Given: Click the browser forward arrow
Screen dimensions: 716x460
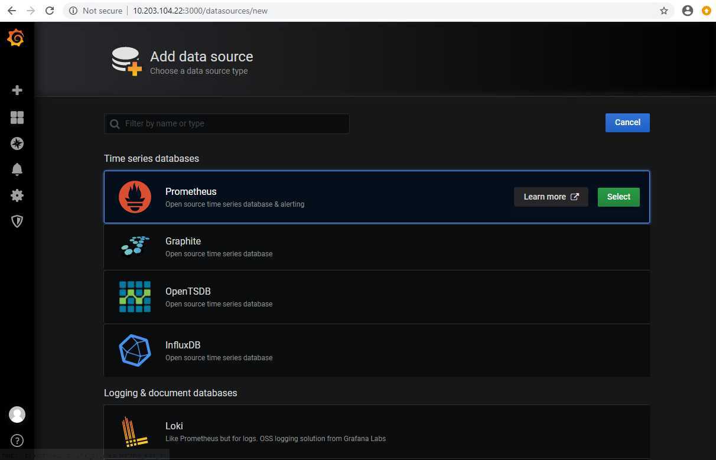Looking at the screenshot, I should pos(31,11).
